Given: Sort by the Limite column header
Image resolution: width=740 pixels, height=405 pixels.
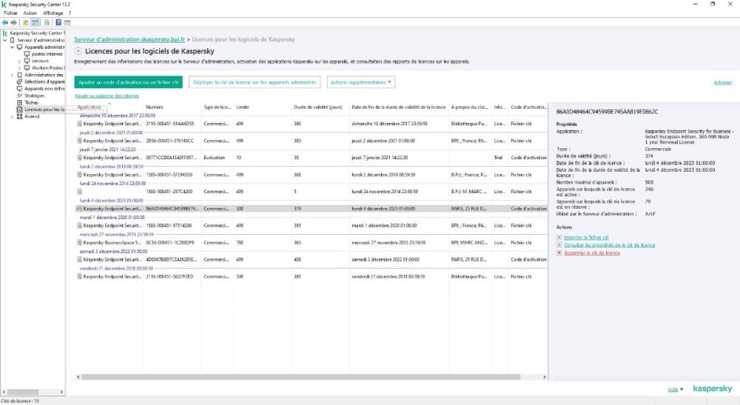Looking at the screenshot, I should pos(263,107).
